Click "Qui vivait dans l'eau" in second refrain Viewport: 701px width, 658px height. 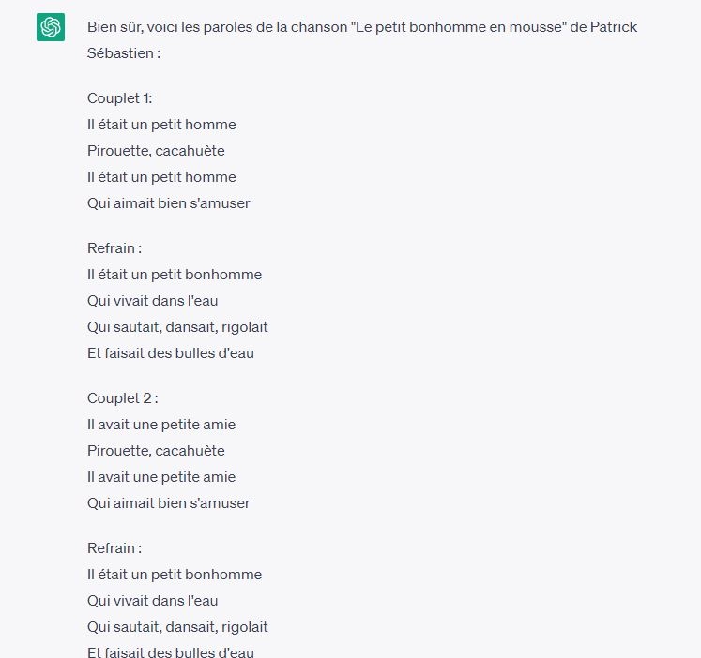[x=153, y=601]
